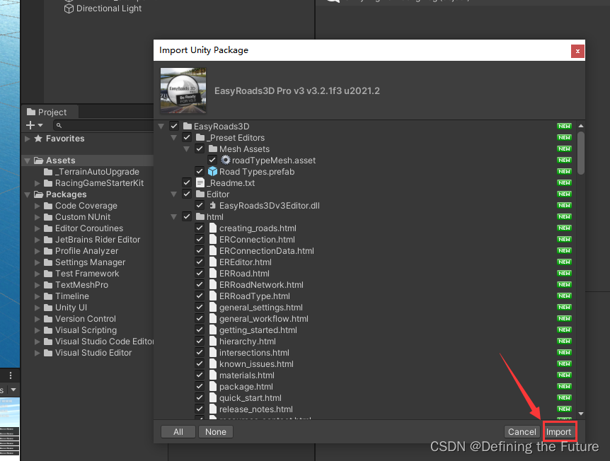Screen dimensions: 610x461
Task: Click the Timeline package folder icon
Action: (x=48, y=296)
